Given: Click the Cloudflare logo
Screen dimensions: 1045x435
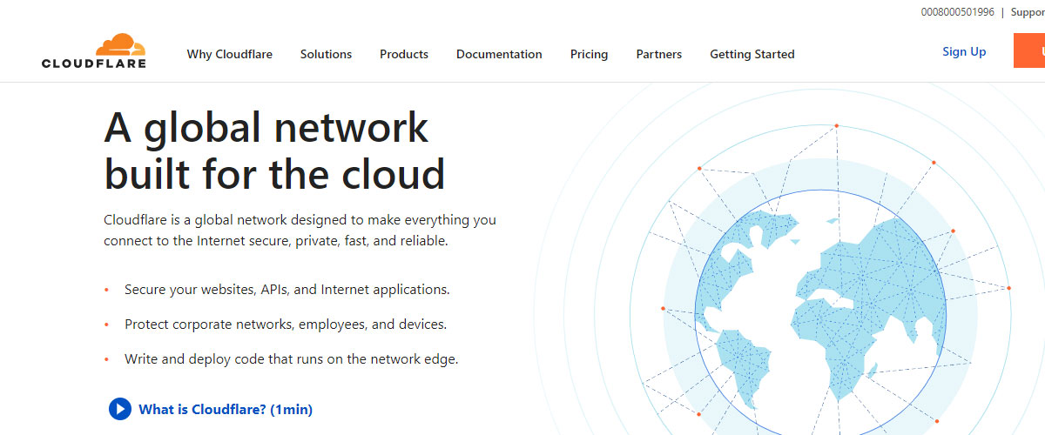Looking at the screenshot, I should click(x=94, y=51).
